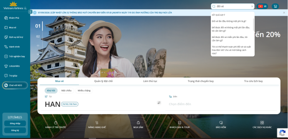Open the Dịch vụ bổ trợ sidebar menu
Image resolution: width=288 pixels, height=139 pixels.
pyautogui.click(x=13, y=37)
